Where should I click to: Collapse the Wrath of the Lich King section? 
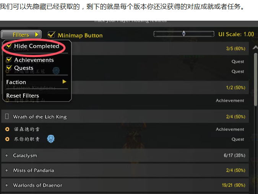(x=7, y=116)
